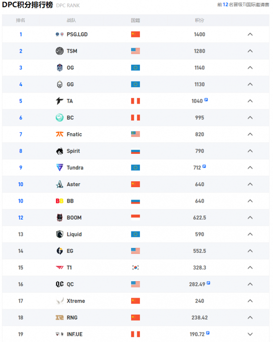273x342 pixels.
Task: Open the Aster team name link
Action: (73, 184)
